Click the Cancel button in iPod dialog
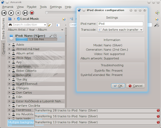Screen dimensions: 161x128 pyautogui.click(x=135, y=86)
